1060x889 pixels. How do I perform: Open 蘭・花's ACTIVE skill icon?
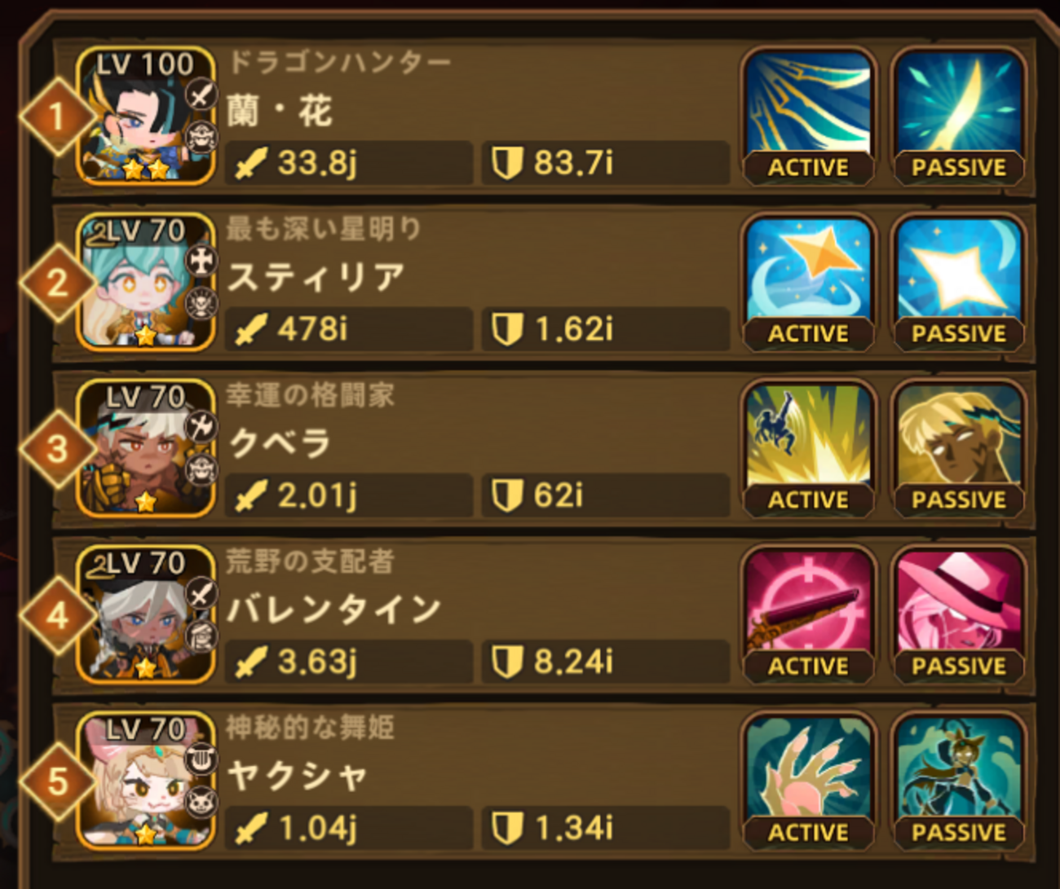[x=809, y=117]
